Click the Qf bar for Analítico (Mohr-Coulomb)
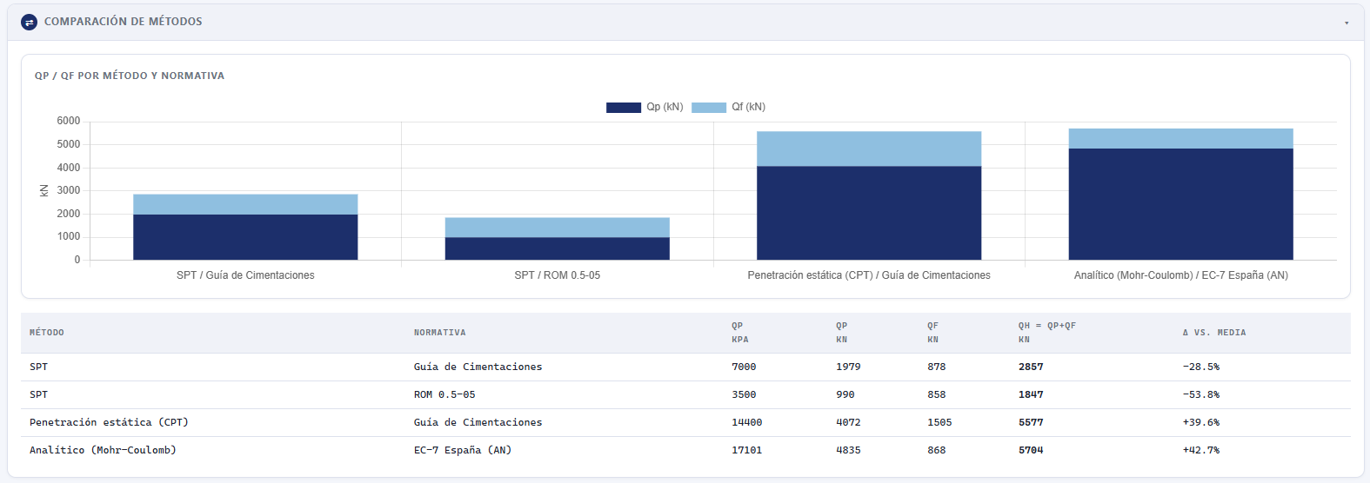The width and height of the screenshot is (1370, 483). pos(1180,138)
